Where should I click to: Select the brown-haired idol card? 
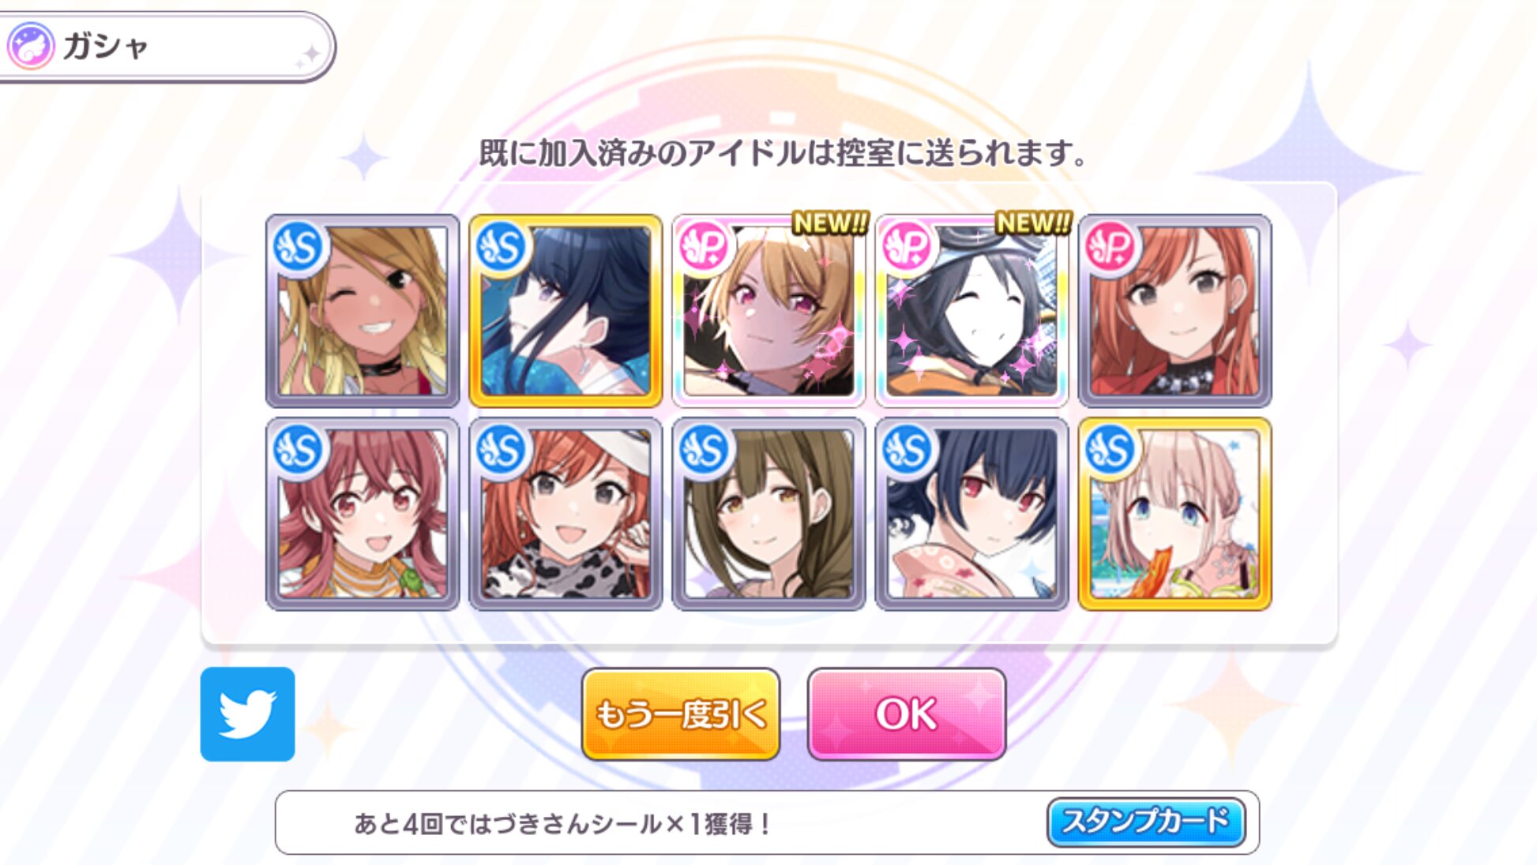click(768, 514)
